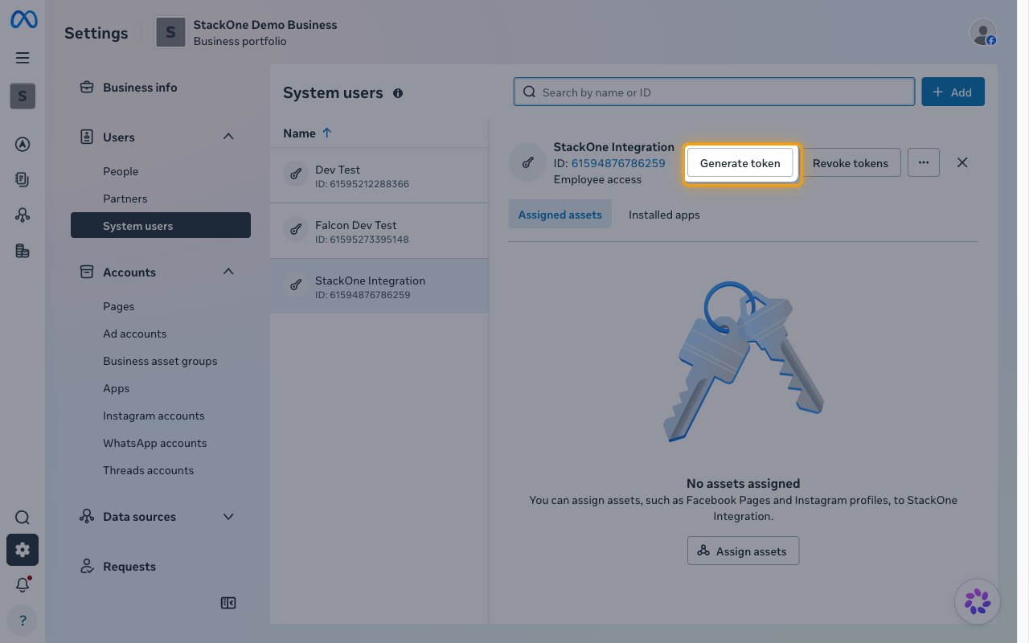Open Instagram accounts

(x=154, y=416)
